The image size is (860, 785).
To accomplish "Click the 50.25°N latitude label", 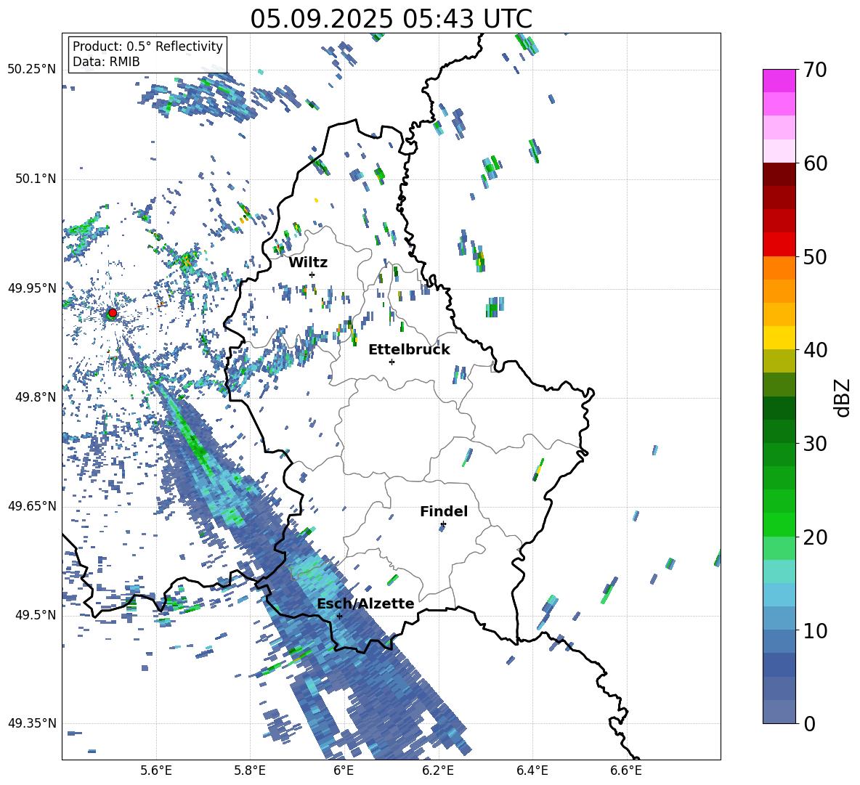I will coord(32,70).
